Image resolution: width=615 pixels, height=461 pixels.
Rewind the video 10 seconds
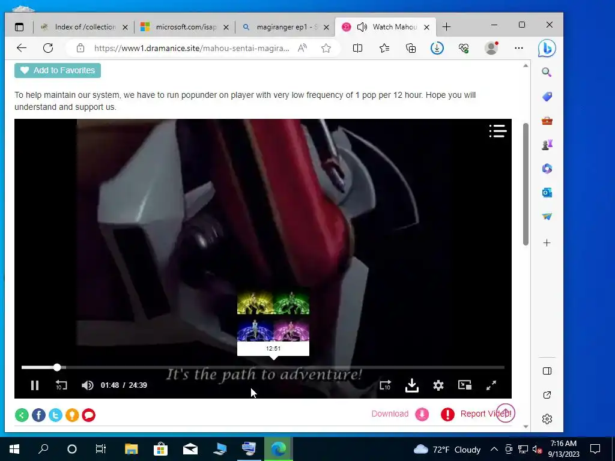(61, 385)
